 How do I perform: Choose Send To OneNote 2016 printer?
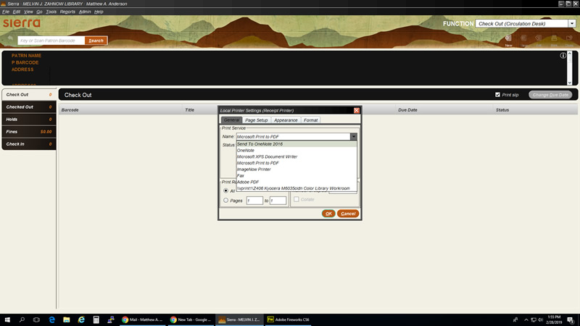coord(297,144)
